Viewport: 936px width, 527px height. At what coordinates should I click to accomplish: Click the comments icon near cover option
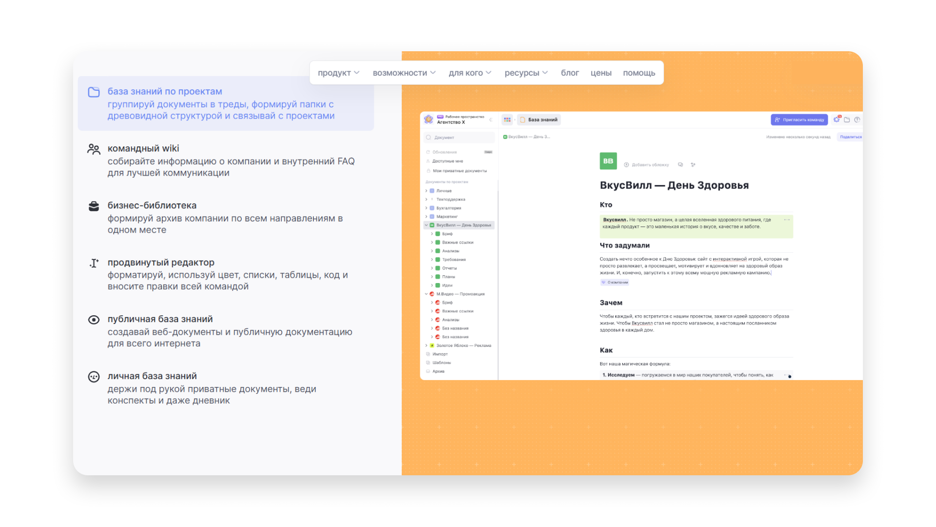coord(680,165)
